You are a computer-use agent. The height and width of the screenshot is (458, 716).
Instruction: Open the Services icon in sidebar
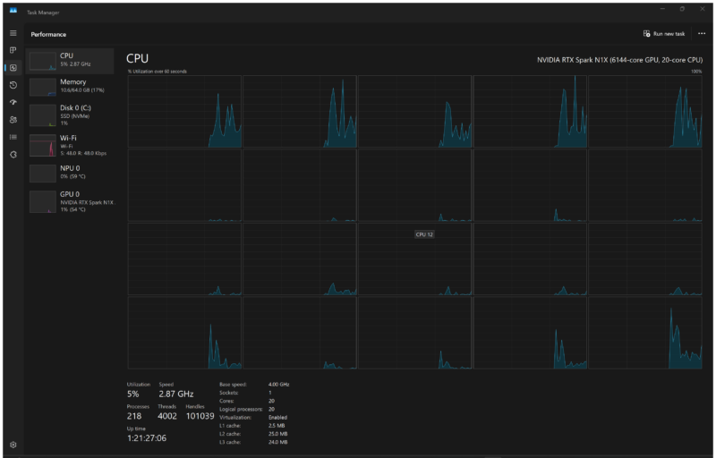pyautogui.click(x=13, y=155)
